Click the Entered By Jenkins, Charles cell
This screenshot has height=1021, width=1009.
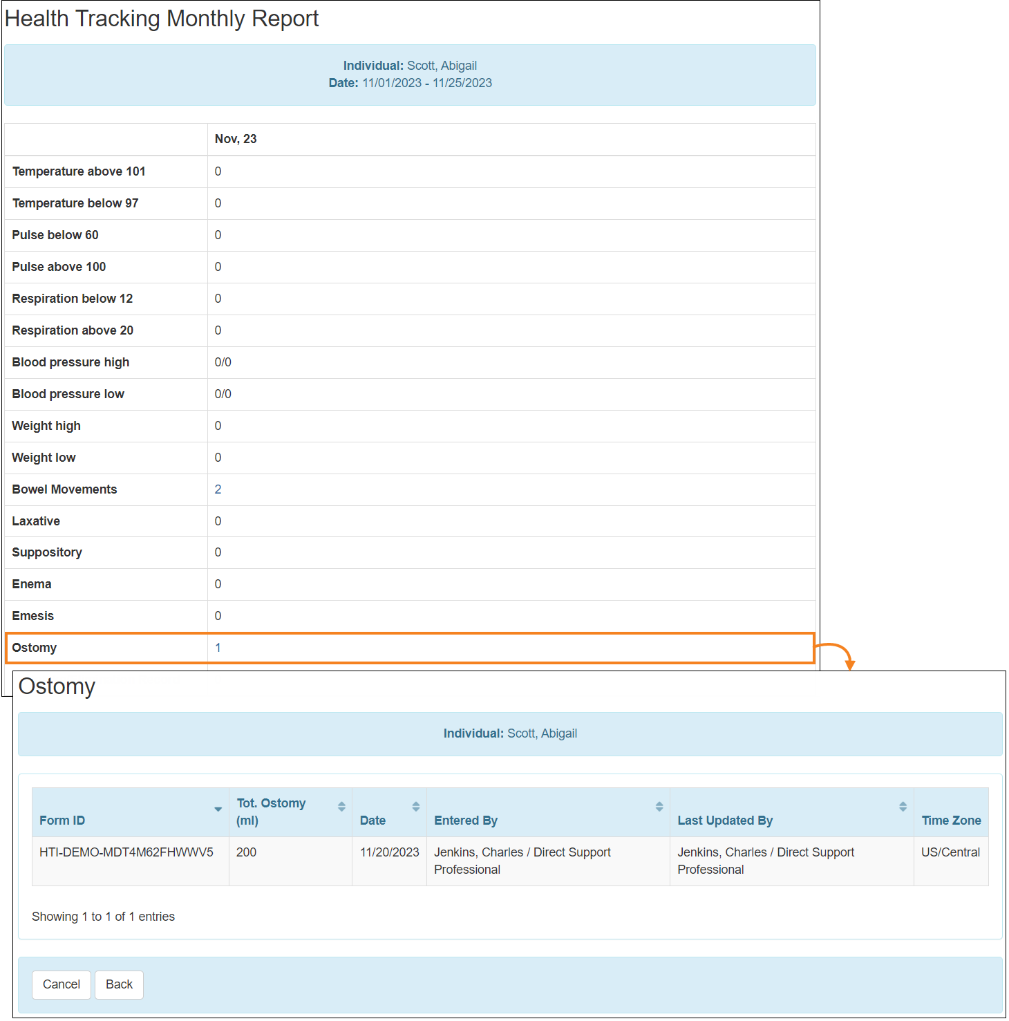click(549, 861)
